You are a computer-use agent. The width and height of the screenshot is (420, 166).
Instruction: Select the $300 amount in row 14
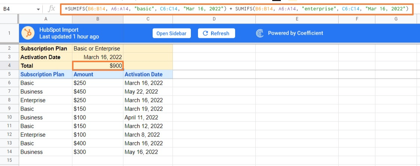[97, 152]
